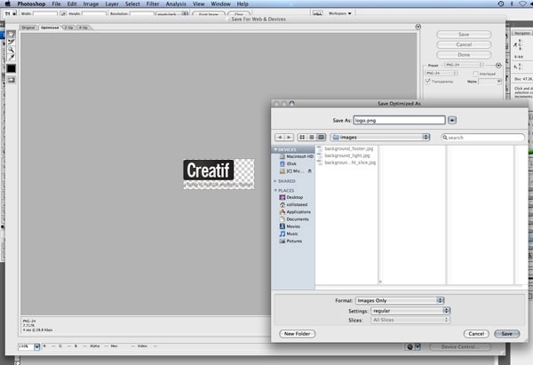Open the Apple menu
Screen dimensions: 533x365
point(7,4)
